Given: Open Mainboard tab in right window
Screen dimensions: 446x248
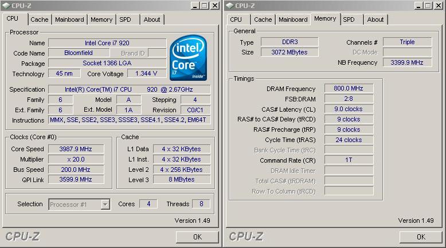Looking at the screenshot, I should click(294, 19).
